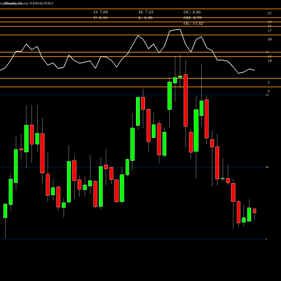281x281 pixels.
Task: Select the low value 'L: 6.36'
Action: point(146,18)
